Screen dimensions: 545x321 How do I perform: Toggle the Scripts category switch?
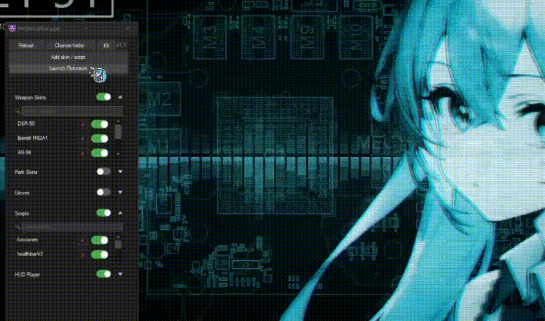[x=104, y=213]
